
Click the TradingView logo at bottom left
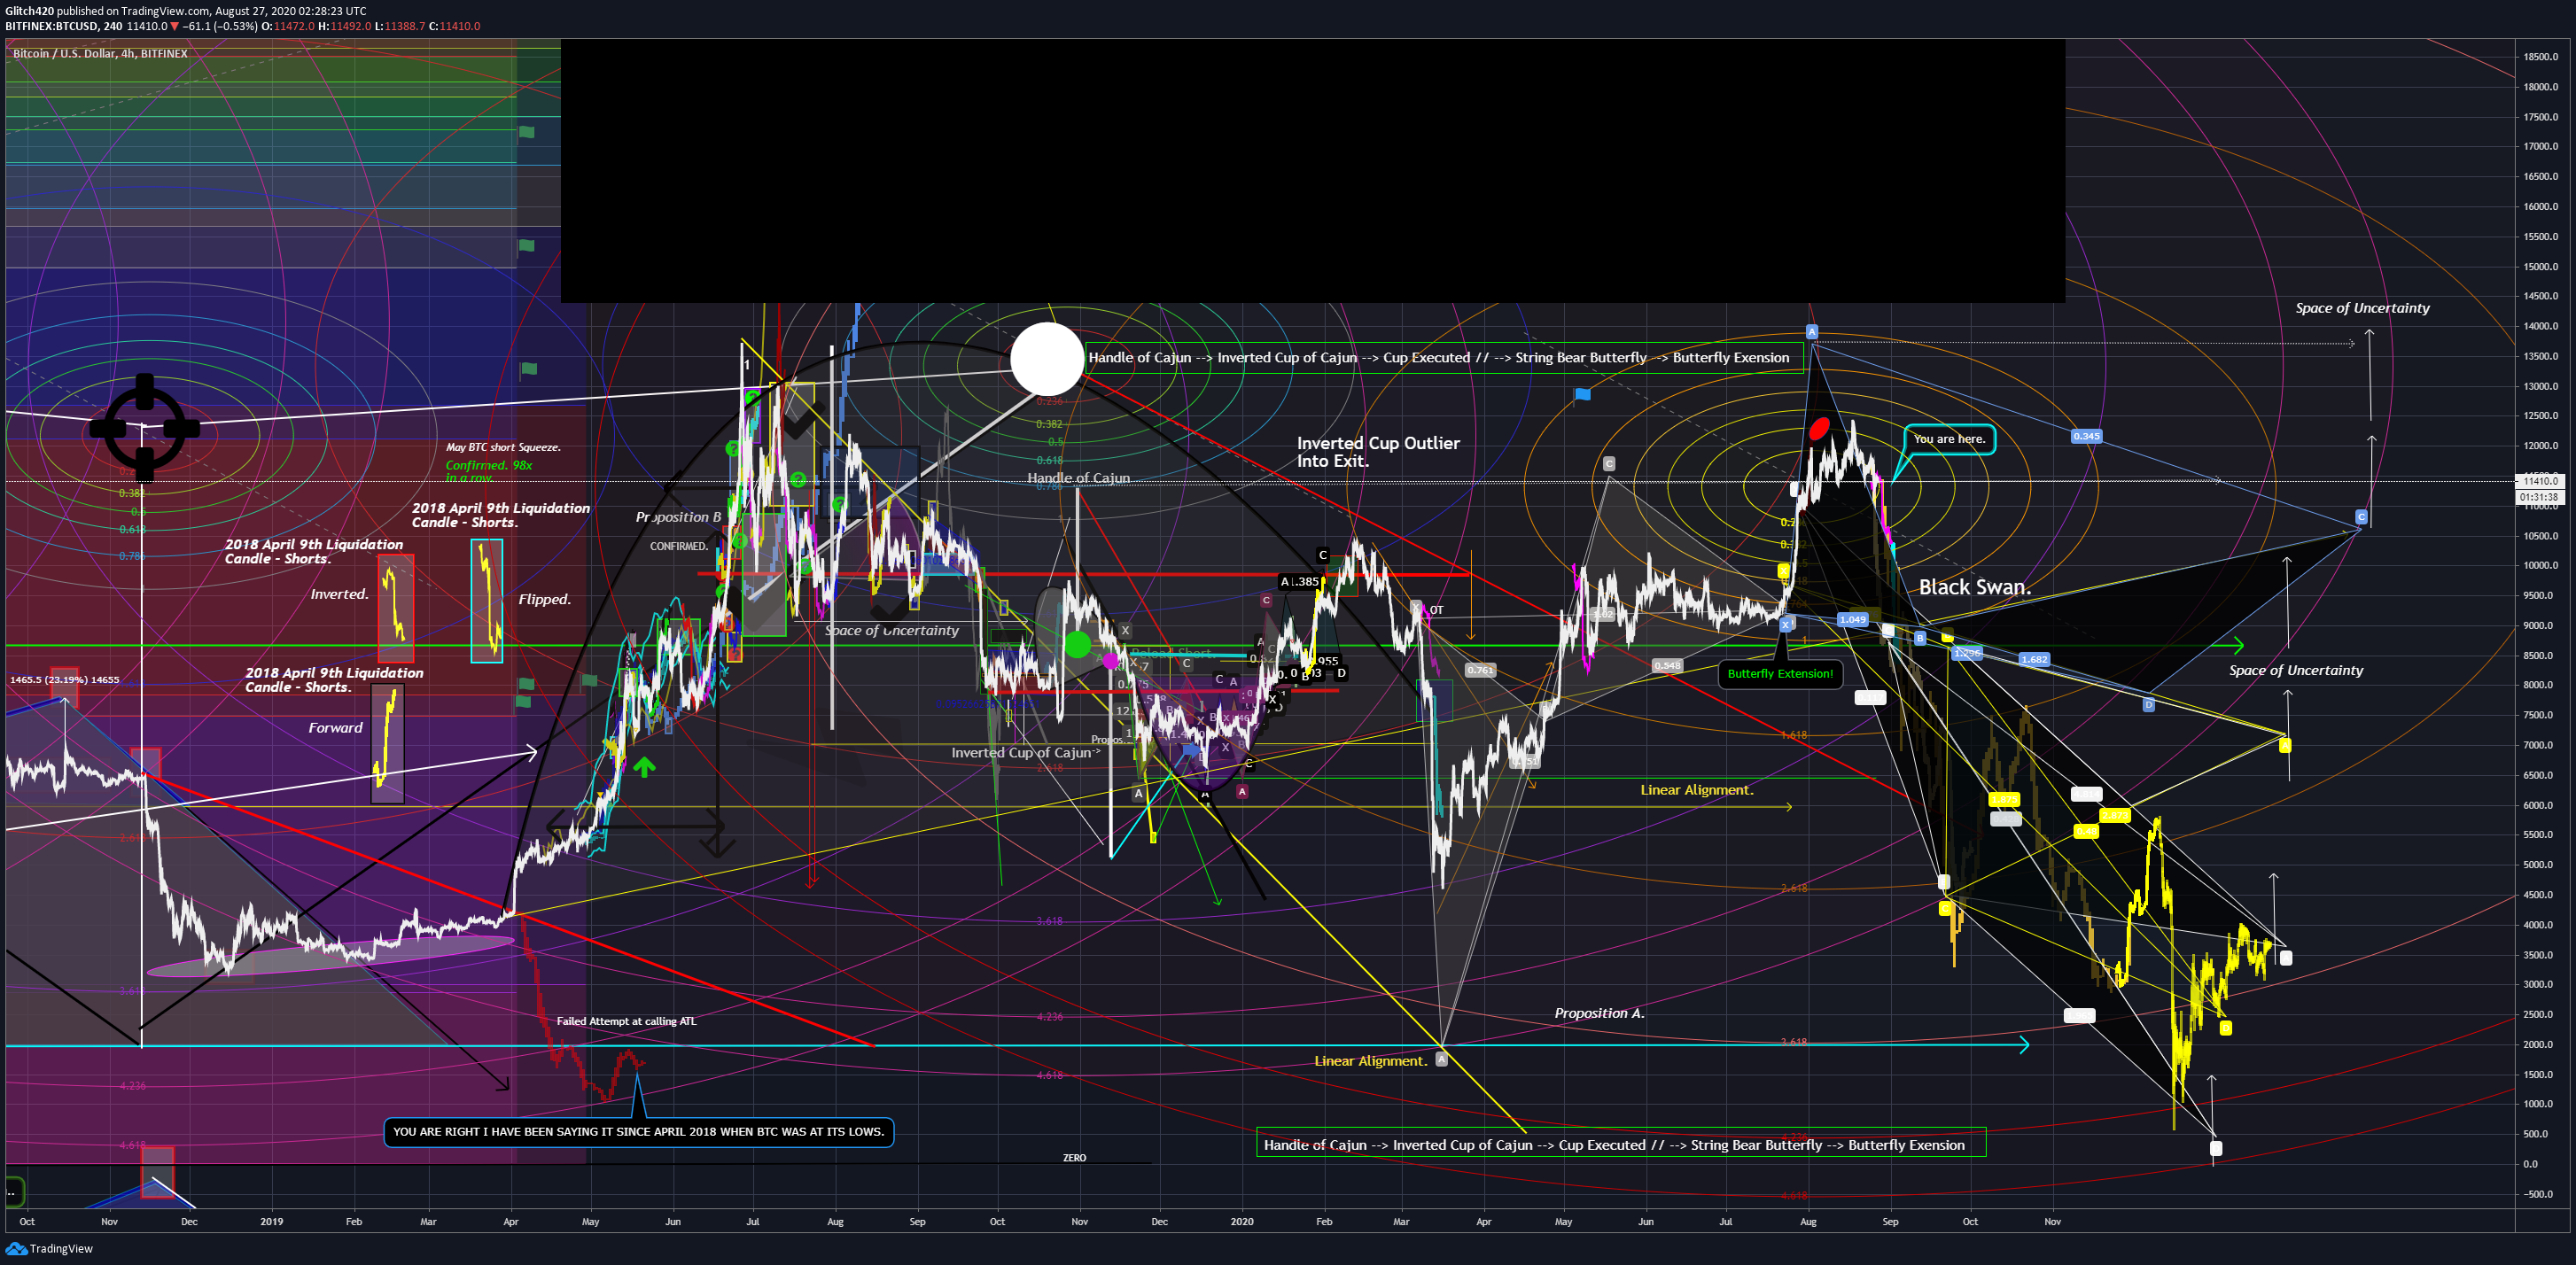pos(49,1248)
